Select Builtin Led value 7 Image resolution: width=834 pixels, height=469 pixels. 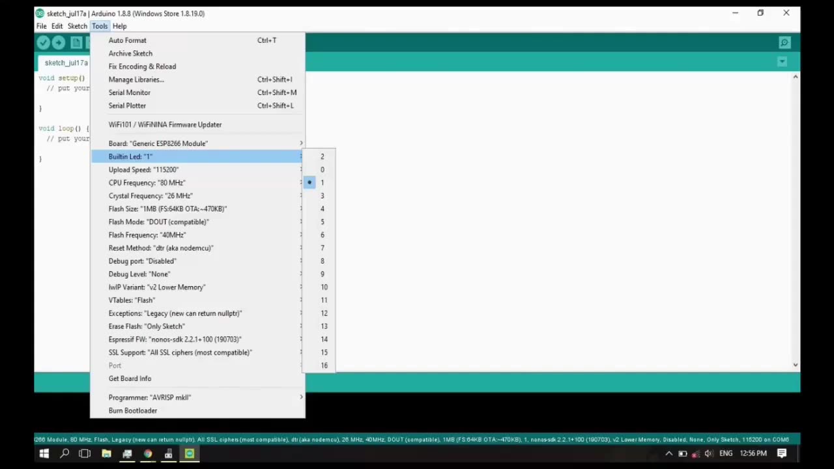(319, 248)
